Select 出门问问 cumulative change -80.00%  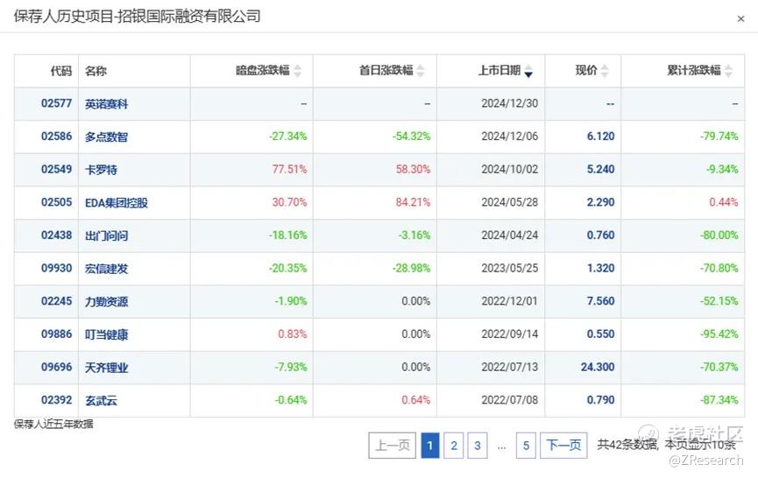coord(719,235)
